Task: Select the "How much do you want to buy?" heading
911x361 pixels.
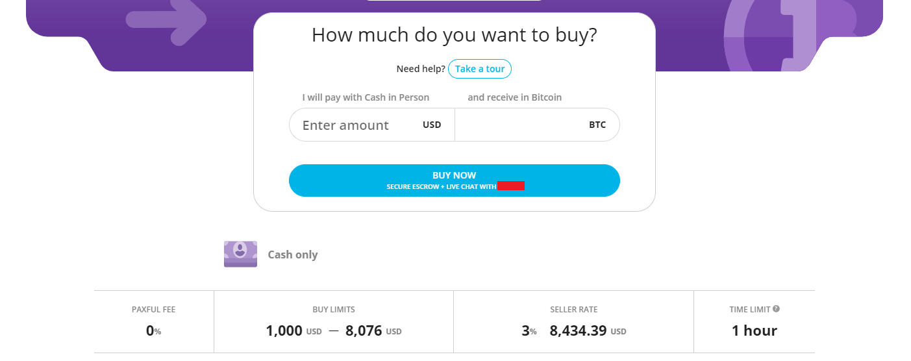Action: (454, 35)
